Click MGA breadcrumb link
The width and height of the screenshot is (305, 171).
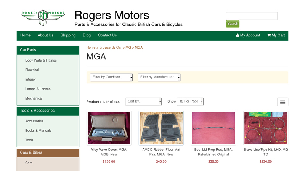tap(139, 47)
